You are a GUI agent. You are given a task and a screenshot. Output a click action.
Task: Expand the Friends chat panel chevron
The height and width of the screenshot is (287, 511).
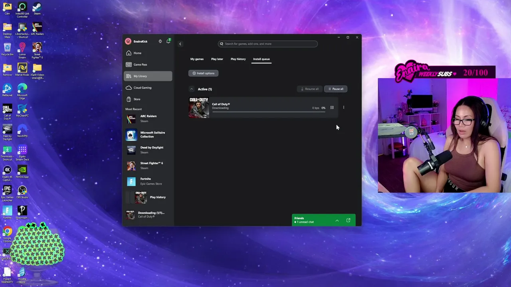coord(337,220)
